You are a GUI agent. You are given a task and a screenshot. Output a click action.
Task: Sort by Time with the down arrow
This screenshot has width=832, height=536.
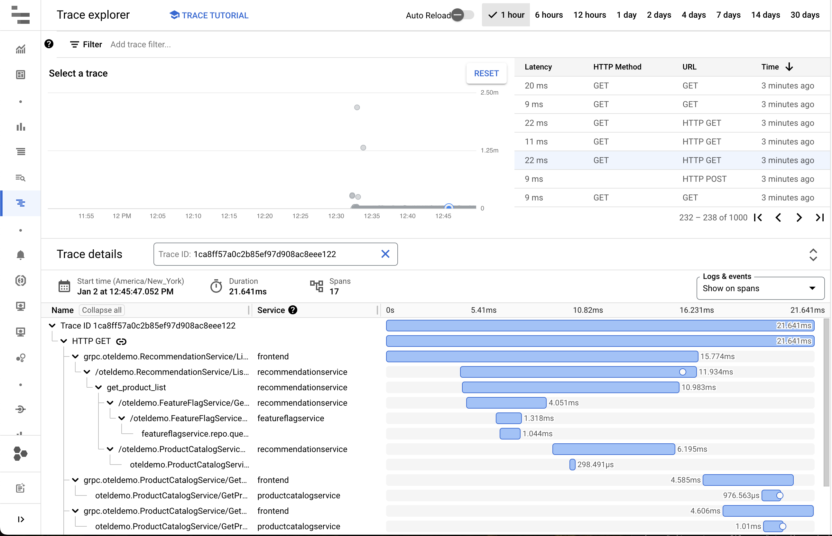click(789, 67)
